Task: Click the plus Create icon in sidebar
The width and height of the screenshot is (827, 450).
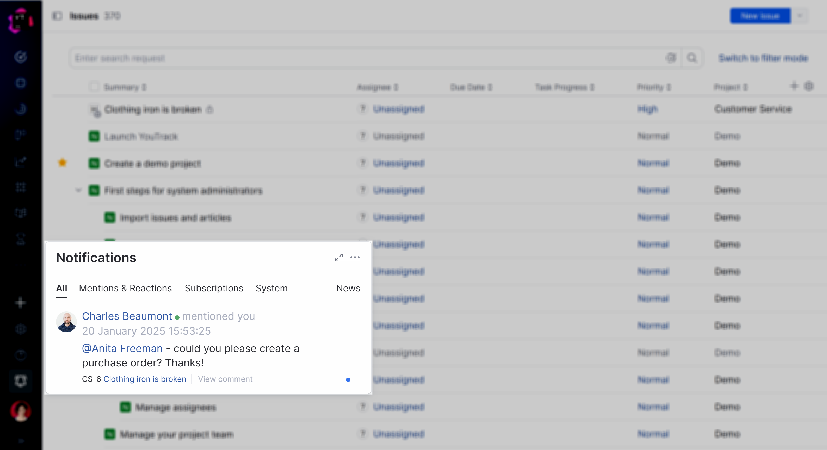Action: click(x=21, y=302)
